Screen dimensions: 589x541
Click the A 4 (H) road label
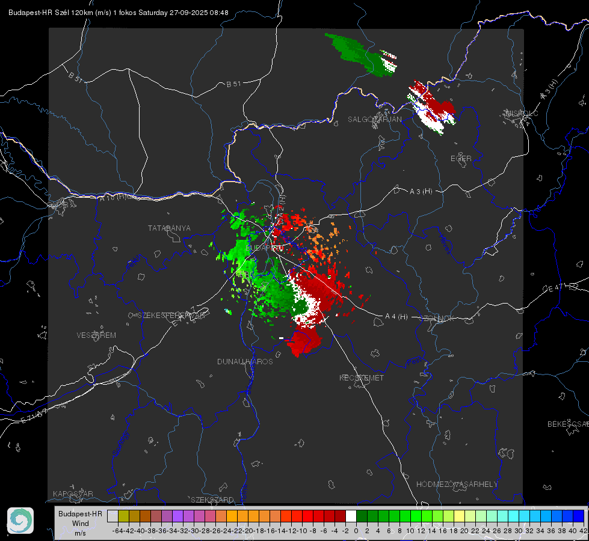396,317
